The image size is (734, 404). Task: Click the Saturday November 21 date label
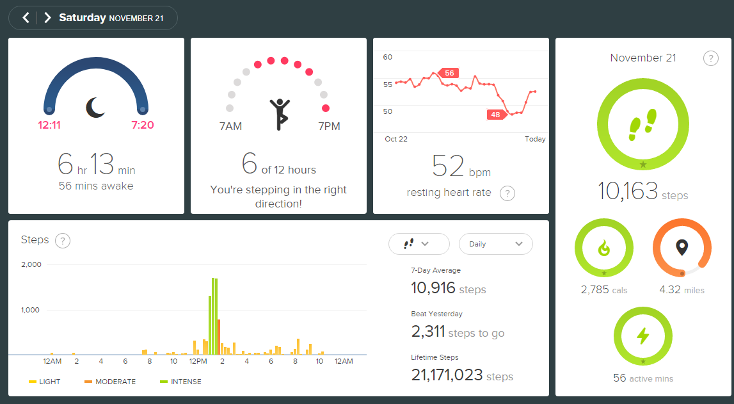111,18
